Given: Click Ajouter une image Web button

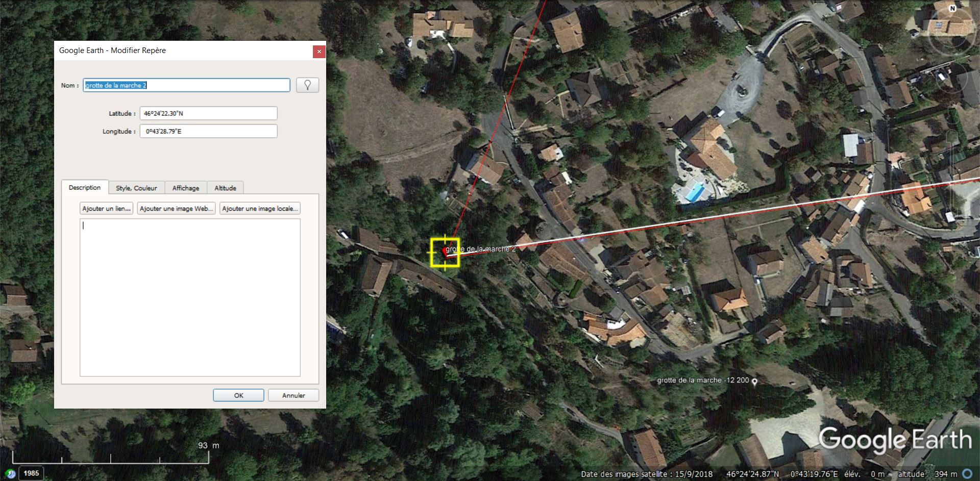Looking at the screenshot, I should (x=176, y=208).
